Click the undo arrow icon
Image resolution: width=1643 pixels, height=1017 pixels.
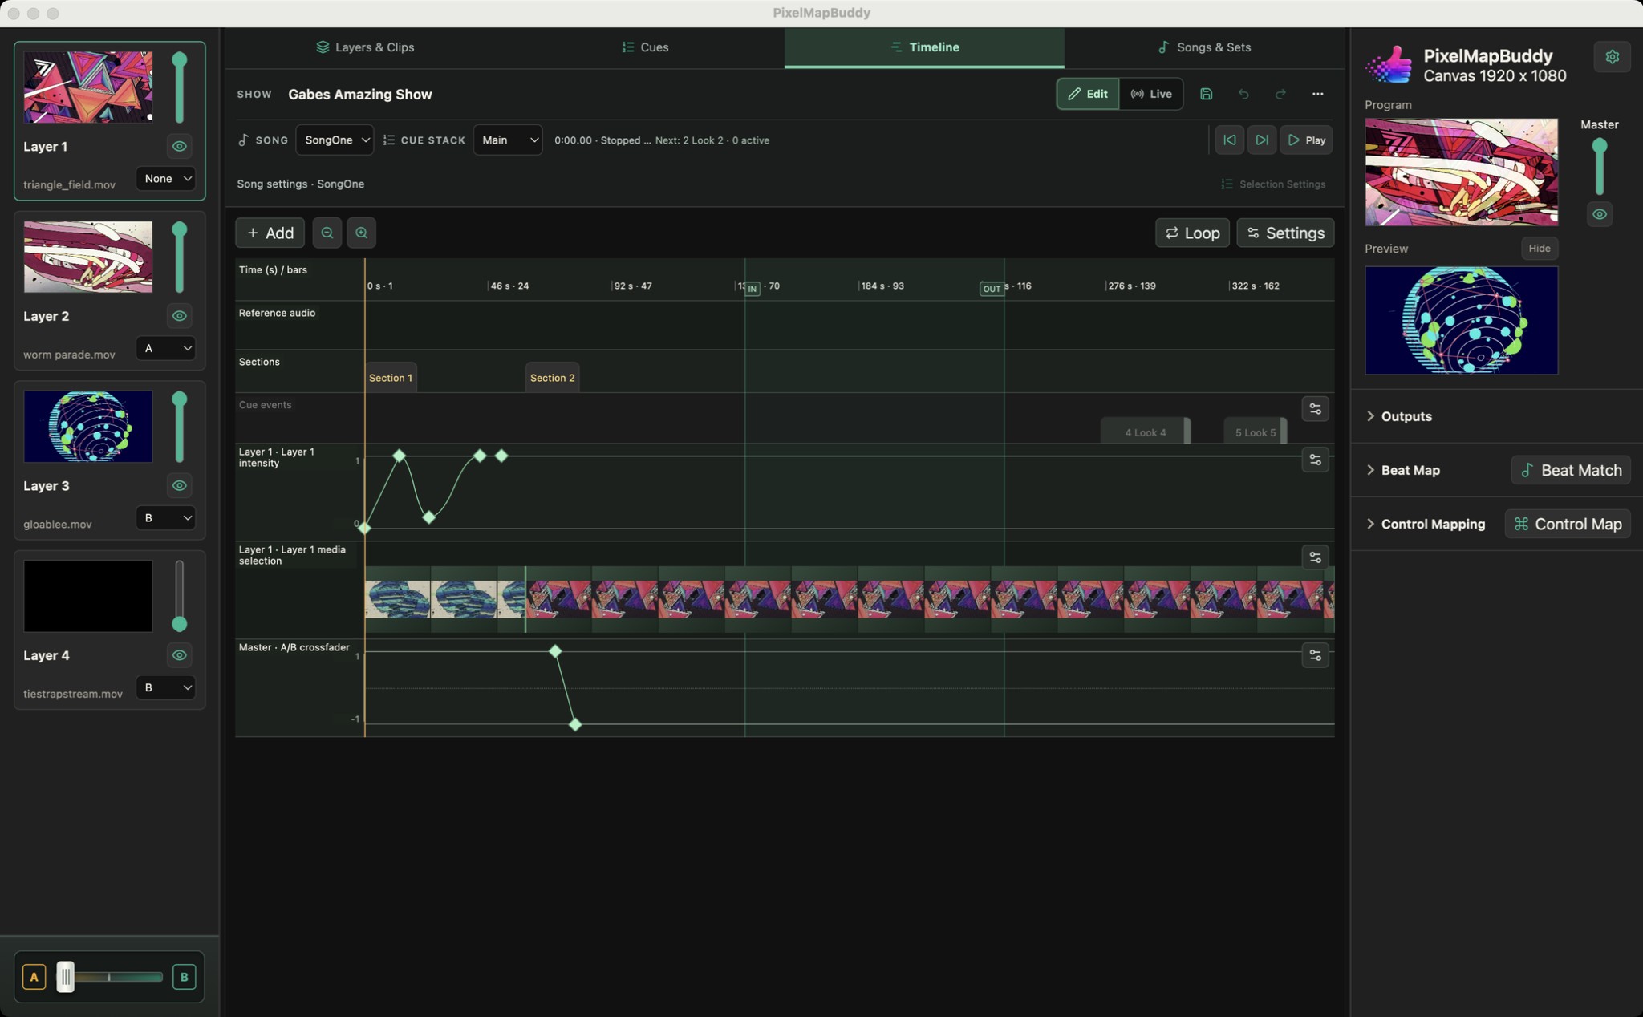pos(1243,94)
